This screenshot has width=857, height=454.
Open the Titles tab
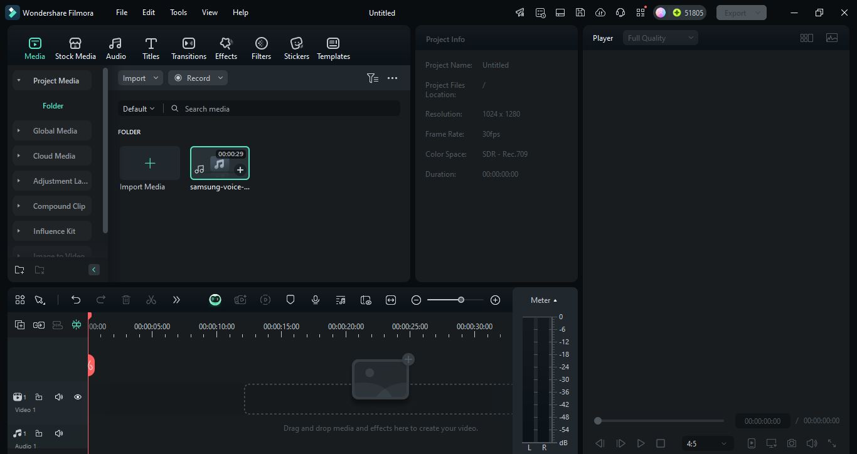tap(151, 48)
